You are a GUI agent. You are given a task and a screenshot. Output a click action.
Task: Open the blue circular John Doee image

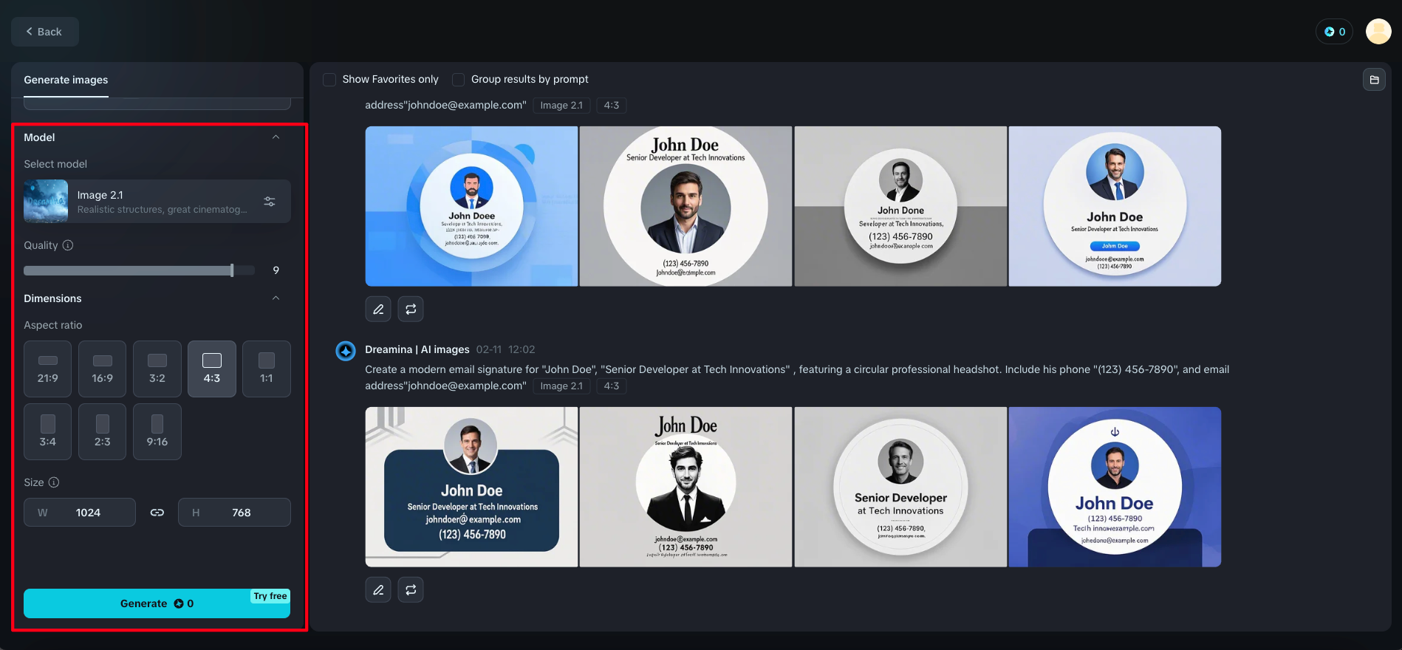[x=471, y=206]
